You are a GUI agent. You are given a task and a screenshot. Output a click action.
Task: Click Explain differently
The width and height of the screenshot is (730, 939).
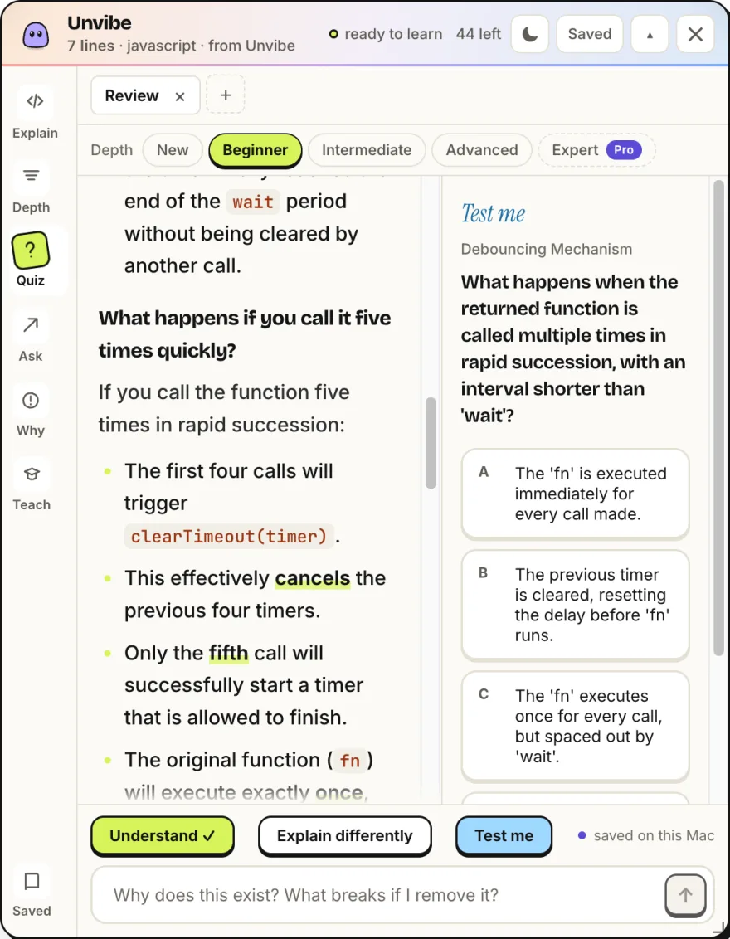point(345,835)
